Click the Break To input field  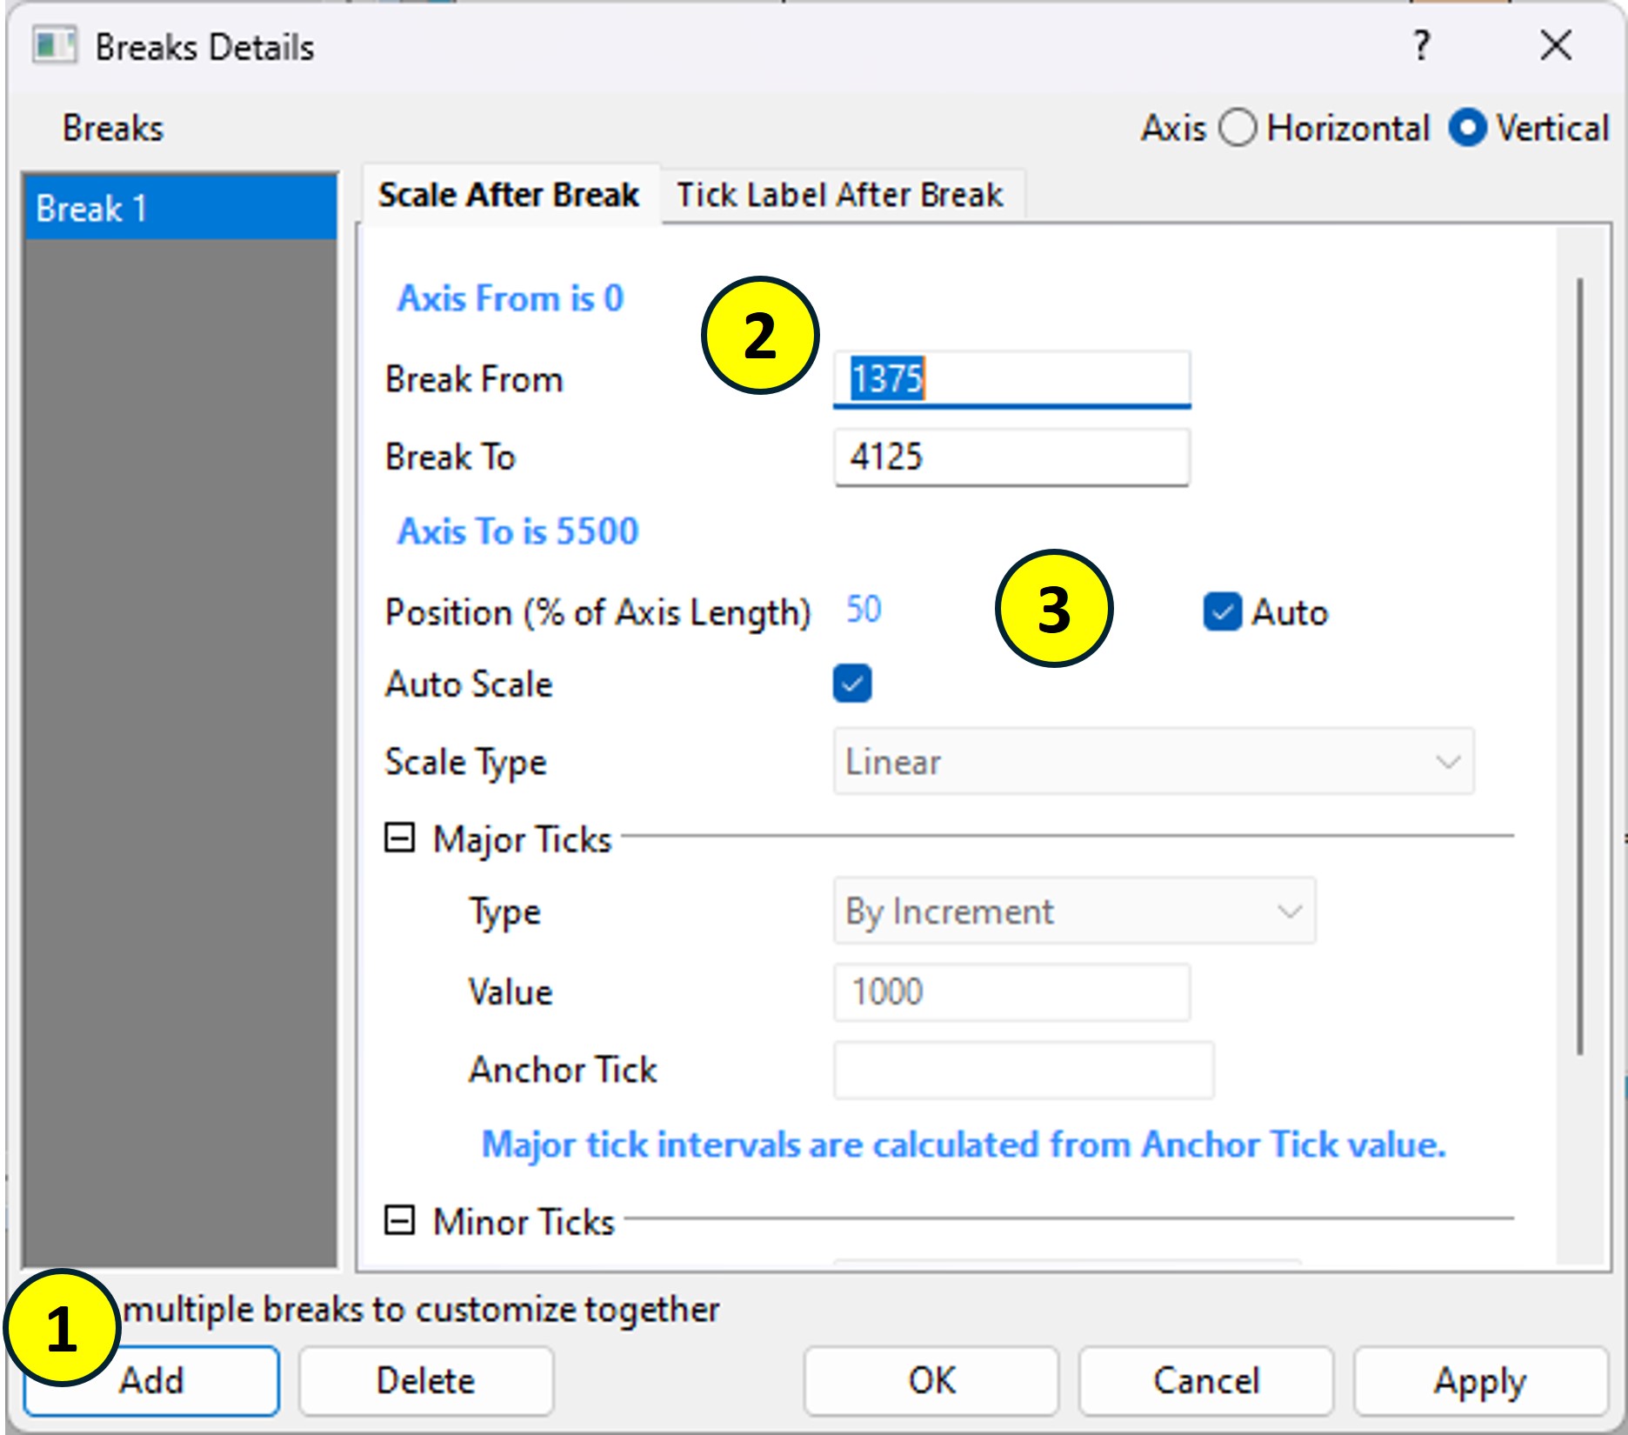pyautogui.click(x=1011, y=457)
